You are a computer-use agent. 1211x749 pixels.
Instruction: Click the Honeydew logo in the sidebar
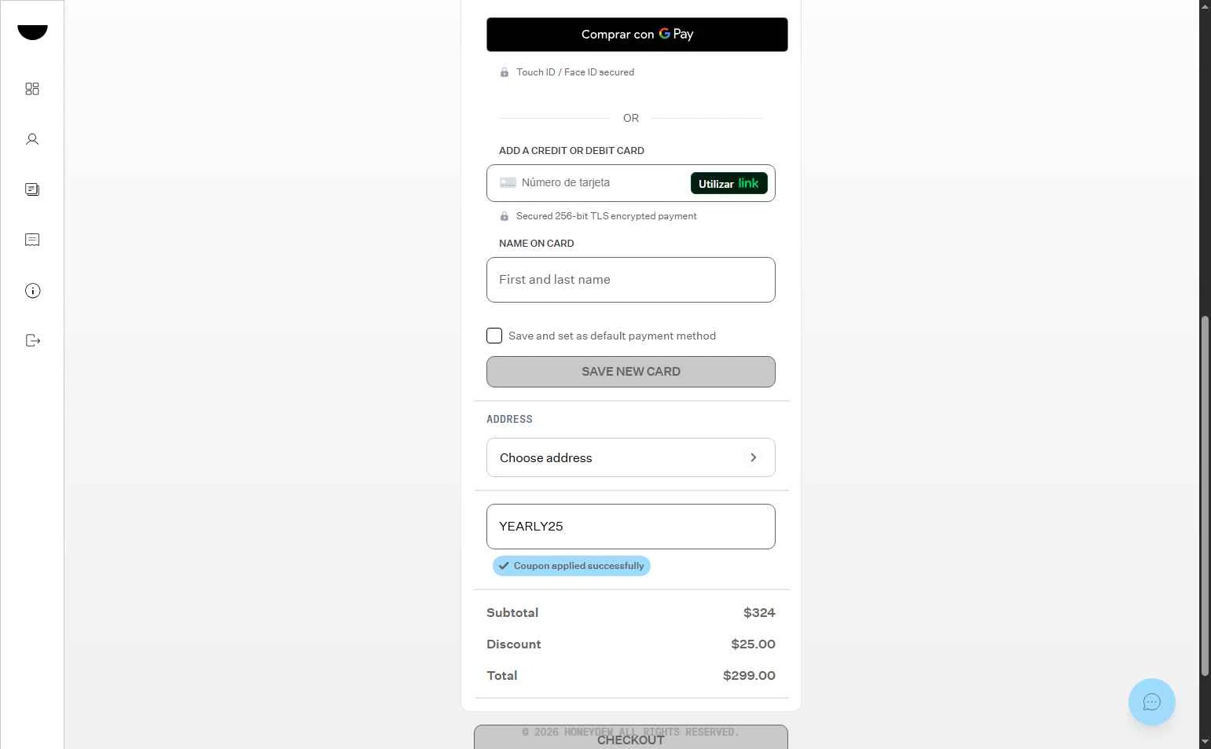[32, 31]
